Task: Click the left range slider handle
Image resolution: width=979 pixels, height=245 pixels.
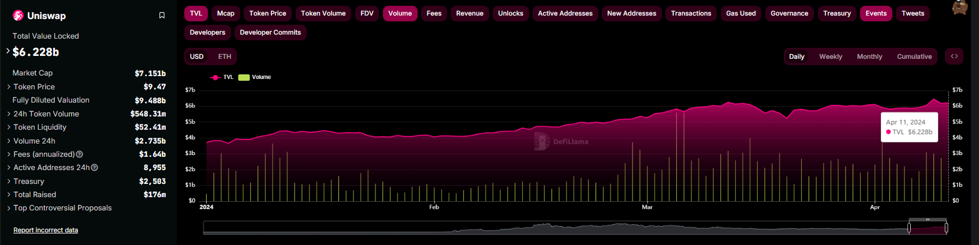Action: (x=909, y=228)
